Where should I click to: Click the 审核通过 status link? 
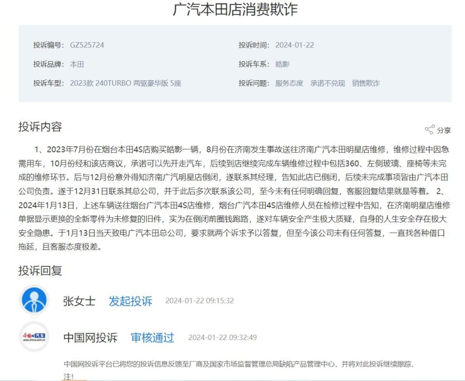(x=152, y=337)
